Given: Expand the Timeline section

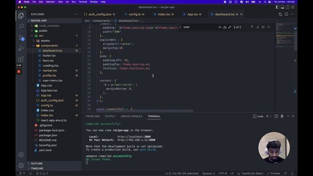Looking at the screenshot, I should pos(37,168).
